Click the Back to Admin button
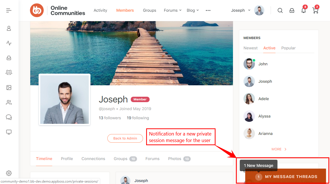The height and width of the screenshot is (184, 330). tap(125, 138)
